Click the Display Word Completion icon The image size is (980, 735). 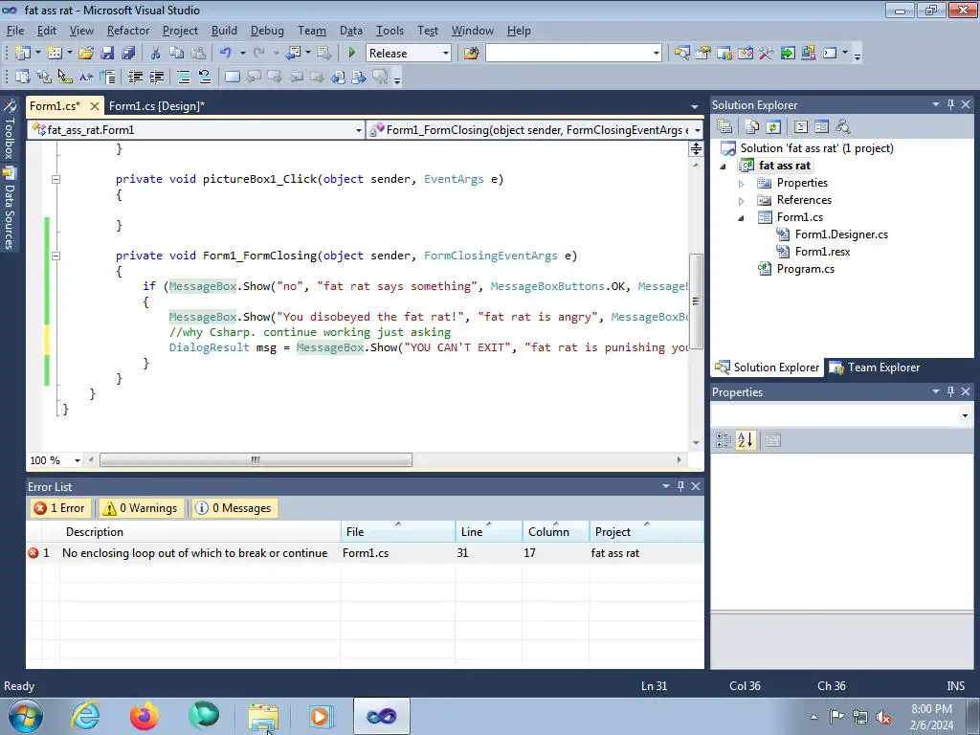(85, 77)
